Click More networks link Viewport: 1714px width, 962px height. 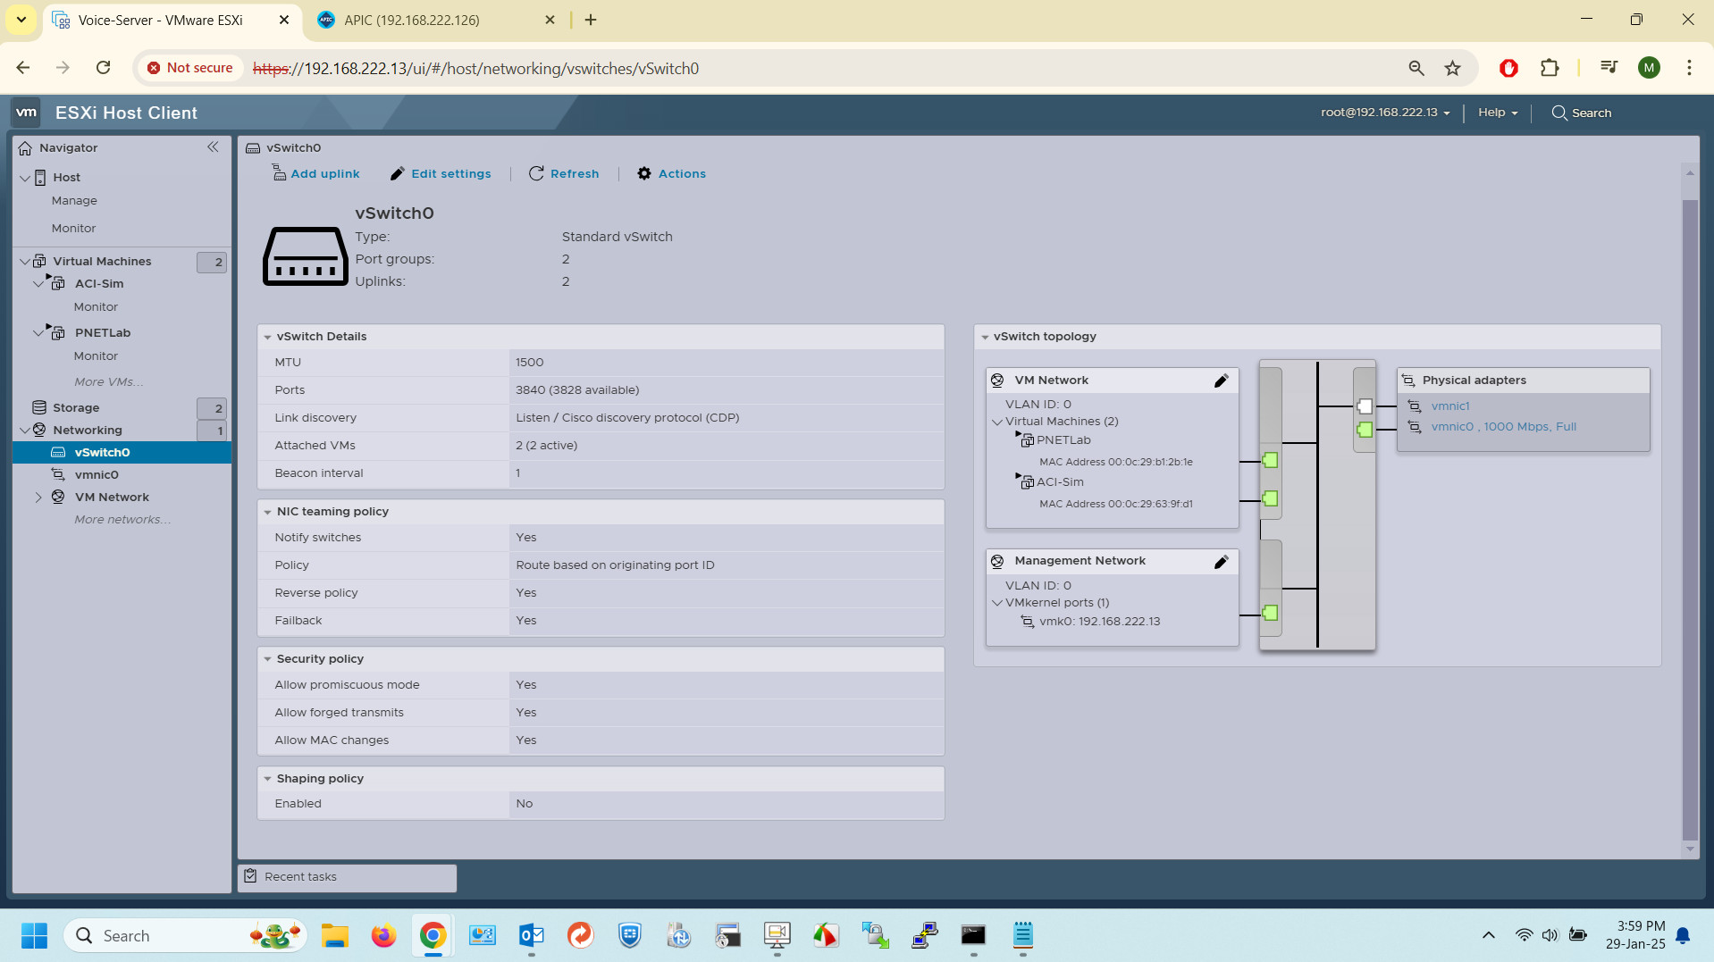(x=122, y=520)
